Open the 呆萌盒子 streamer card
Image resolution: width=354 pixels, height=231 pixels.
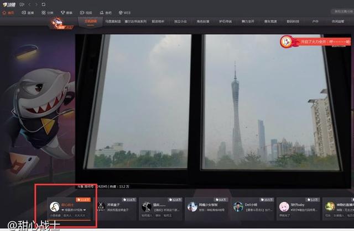pyautogui.click(x=116, y=209)
